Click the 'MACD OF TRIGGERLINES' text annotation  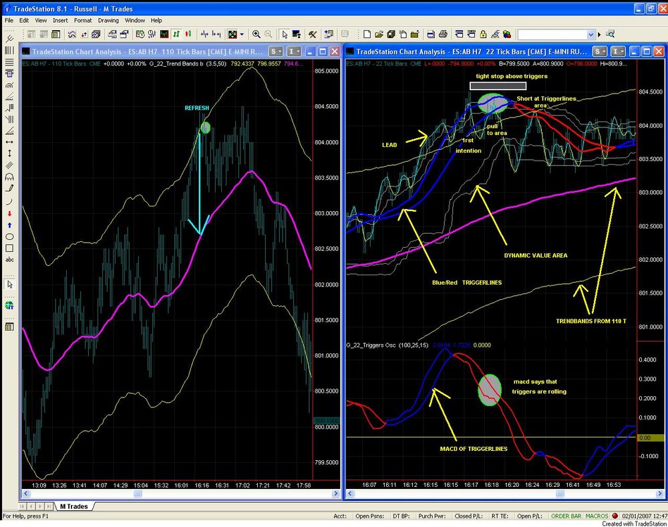pyautogui.click(x=474, y=449)
